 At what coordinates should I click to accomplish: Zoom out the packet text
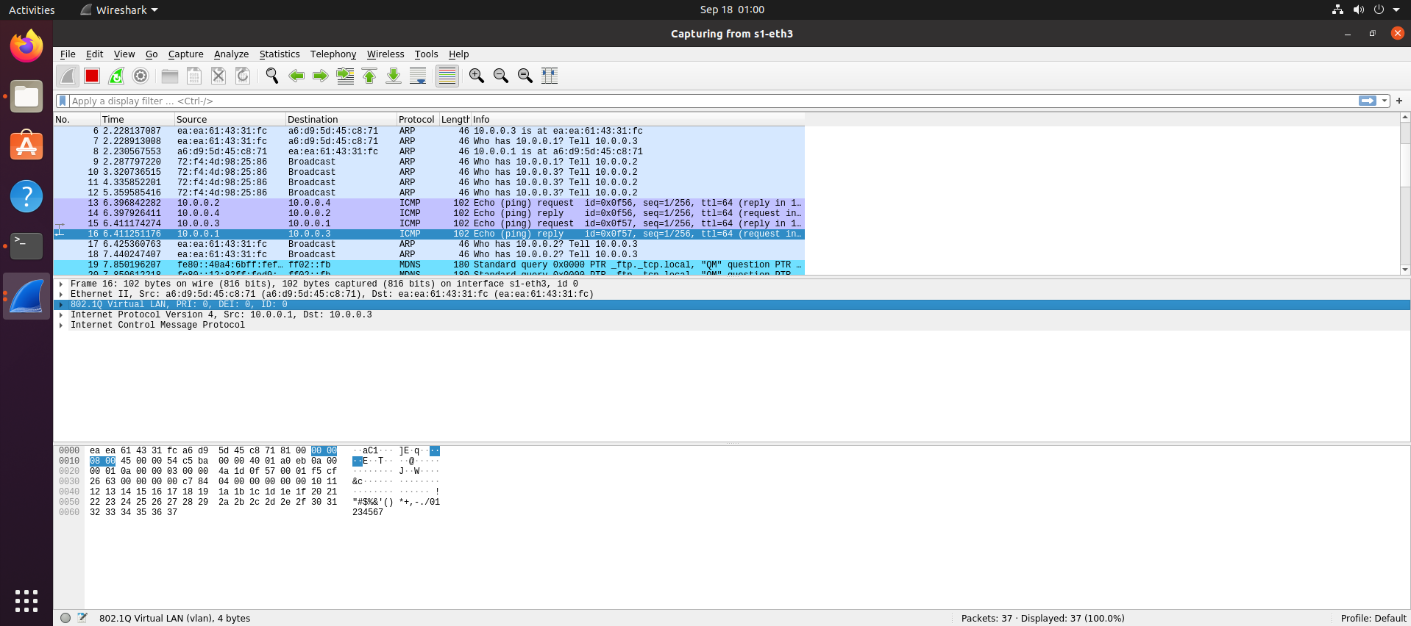click(501, 76)
